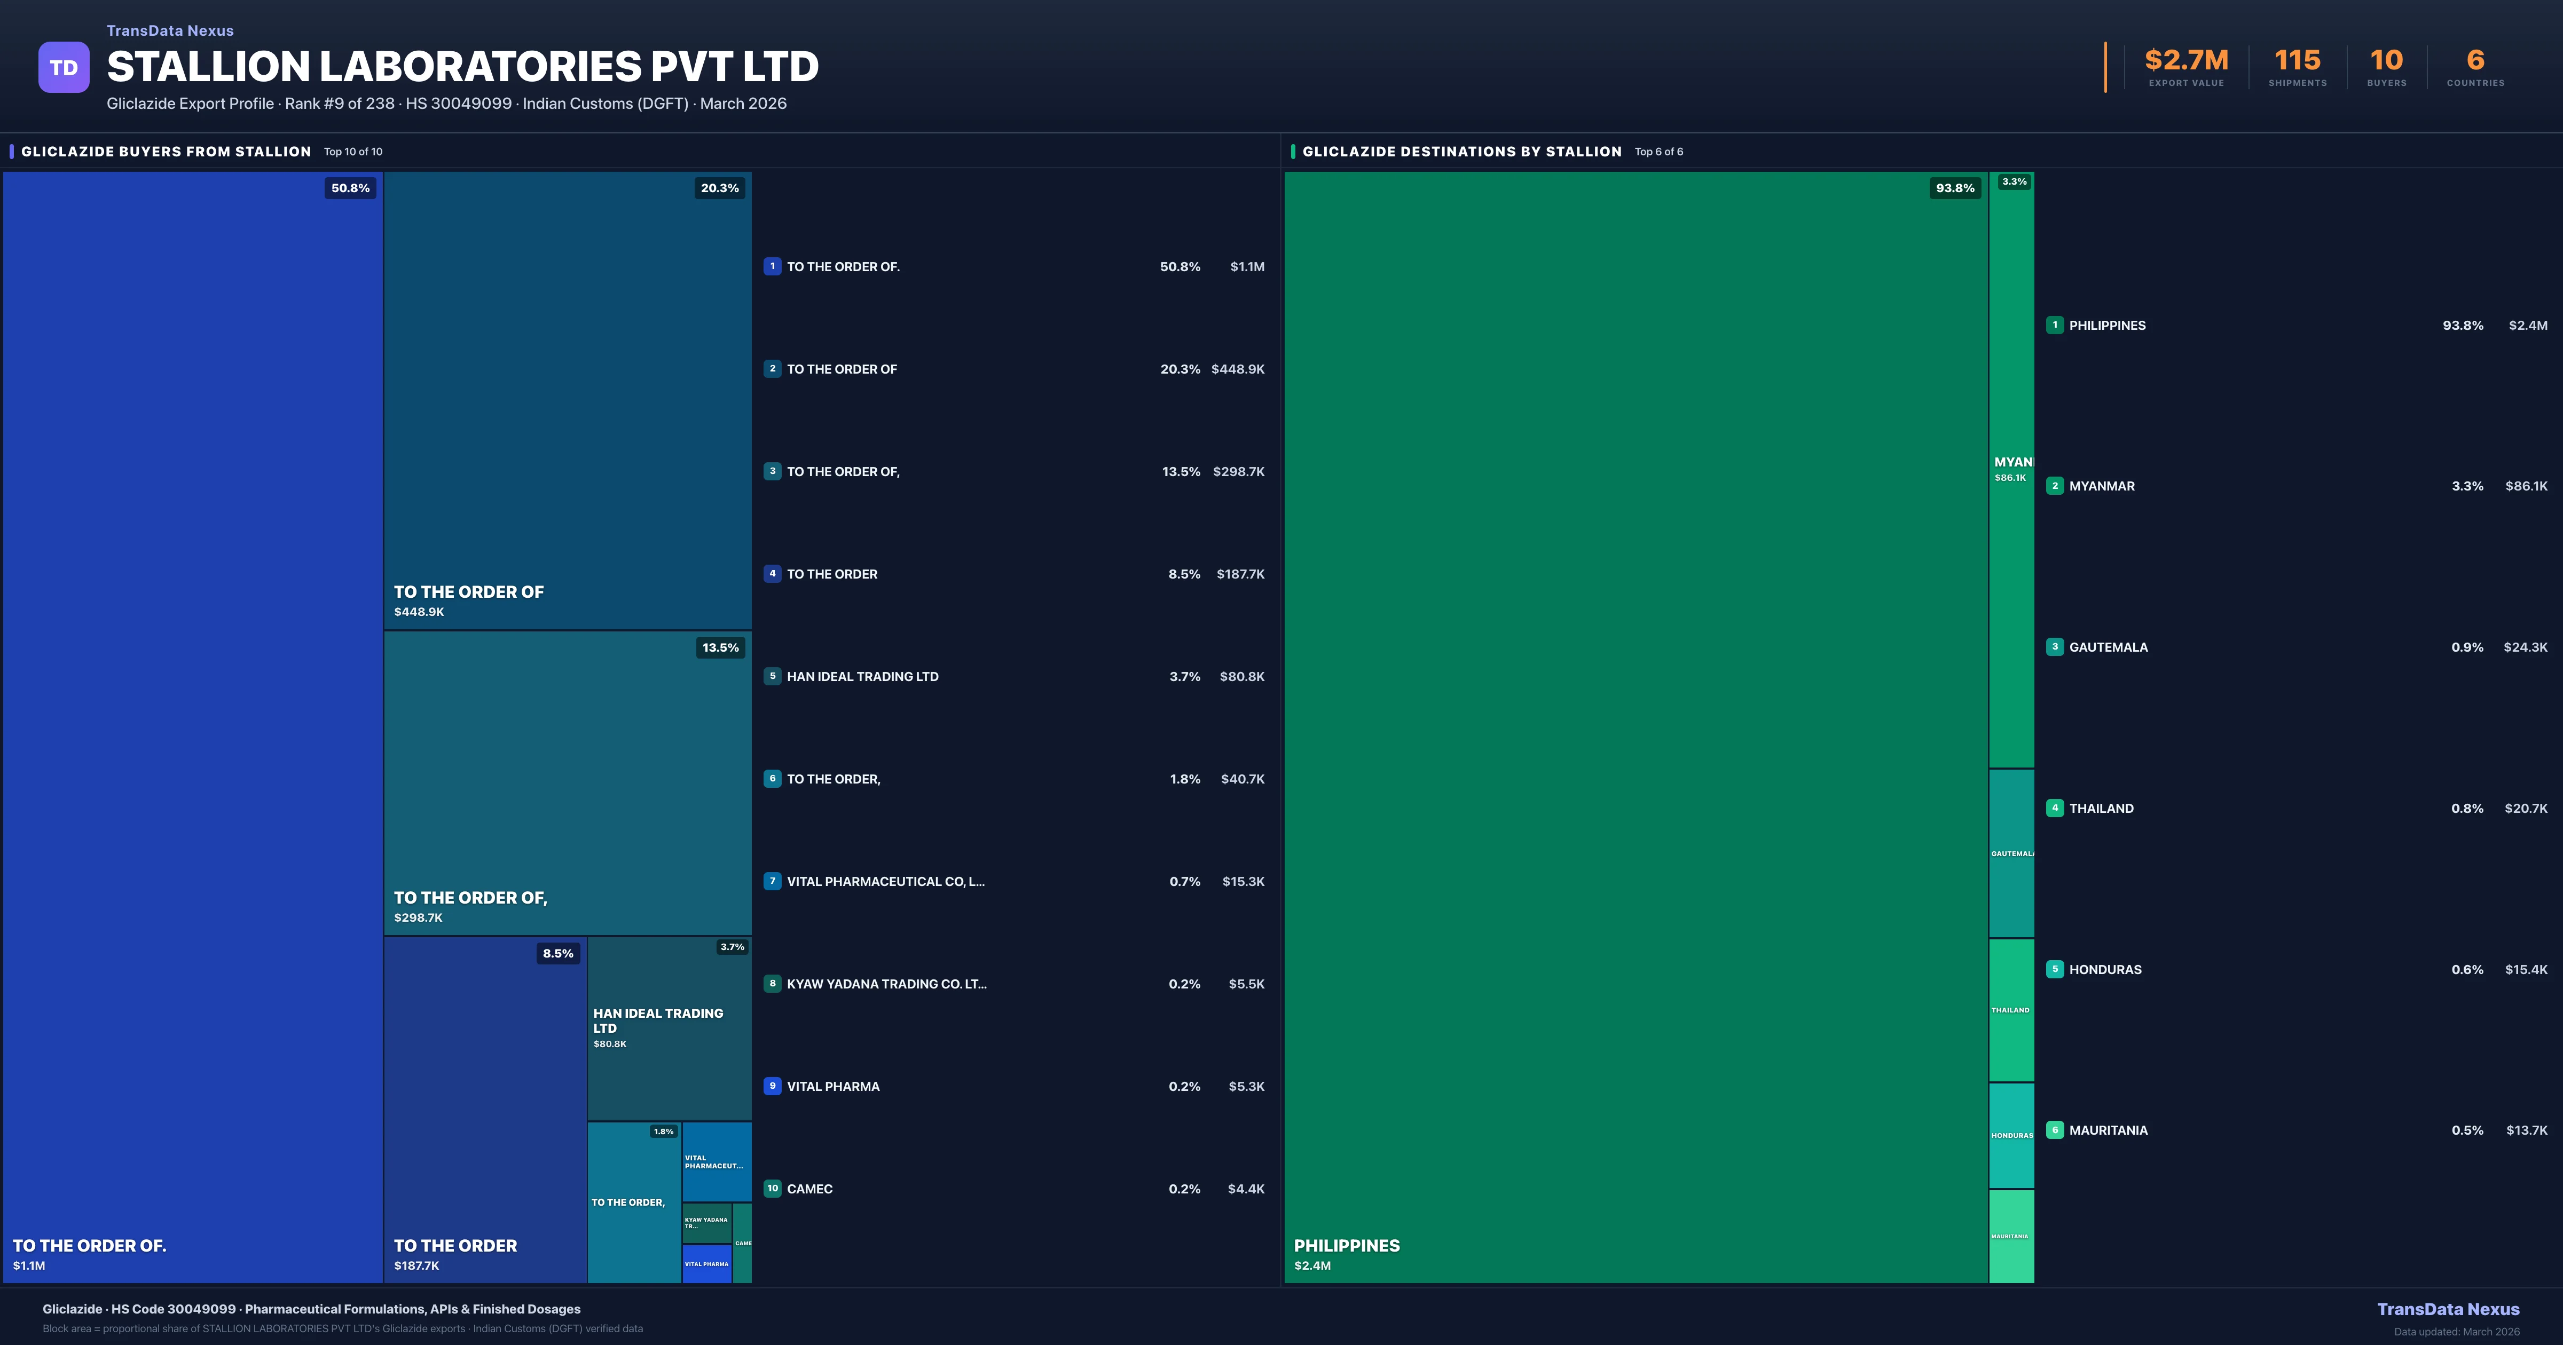Click rank badge 1 beside TO THE ORDER OF.
This screenshot has width=2563, height=1345.
(772, 267)
